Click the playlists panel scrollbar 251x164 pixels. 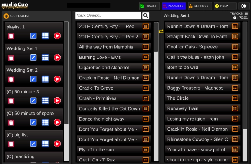[67, 73]
